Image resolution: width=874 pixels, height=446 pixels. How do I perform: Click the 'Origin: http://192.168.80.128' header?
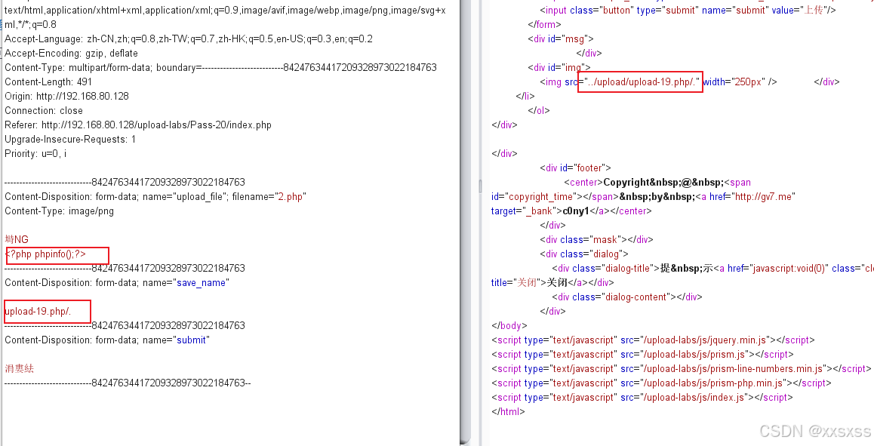tap(67, 97)
